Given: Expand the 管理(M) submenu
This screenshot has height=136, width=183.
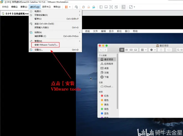Looking at the screenshot, I should (55, 41).
